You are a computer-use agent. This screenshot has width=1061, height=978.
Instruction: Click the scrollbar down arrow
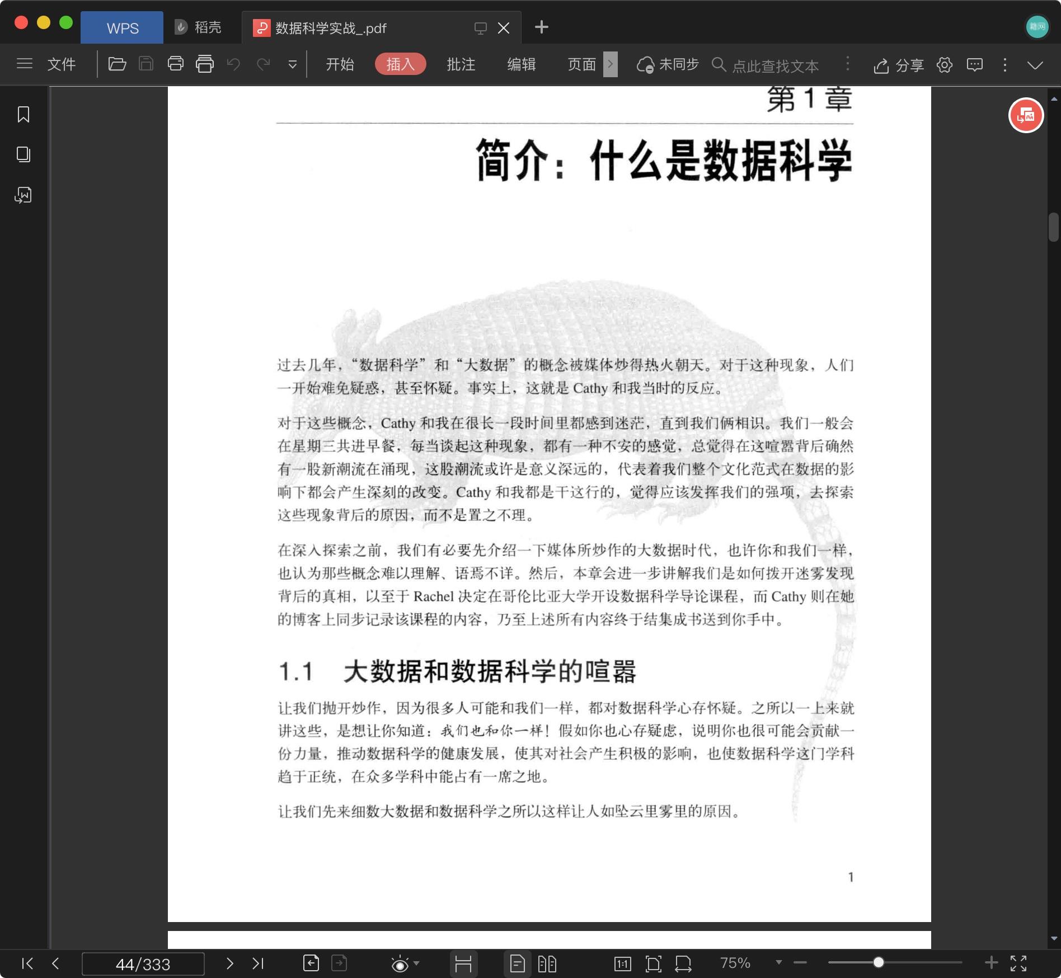pyautogui.click(x=1054, y=939)
